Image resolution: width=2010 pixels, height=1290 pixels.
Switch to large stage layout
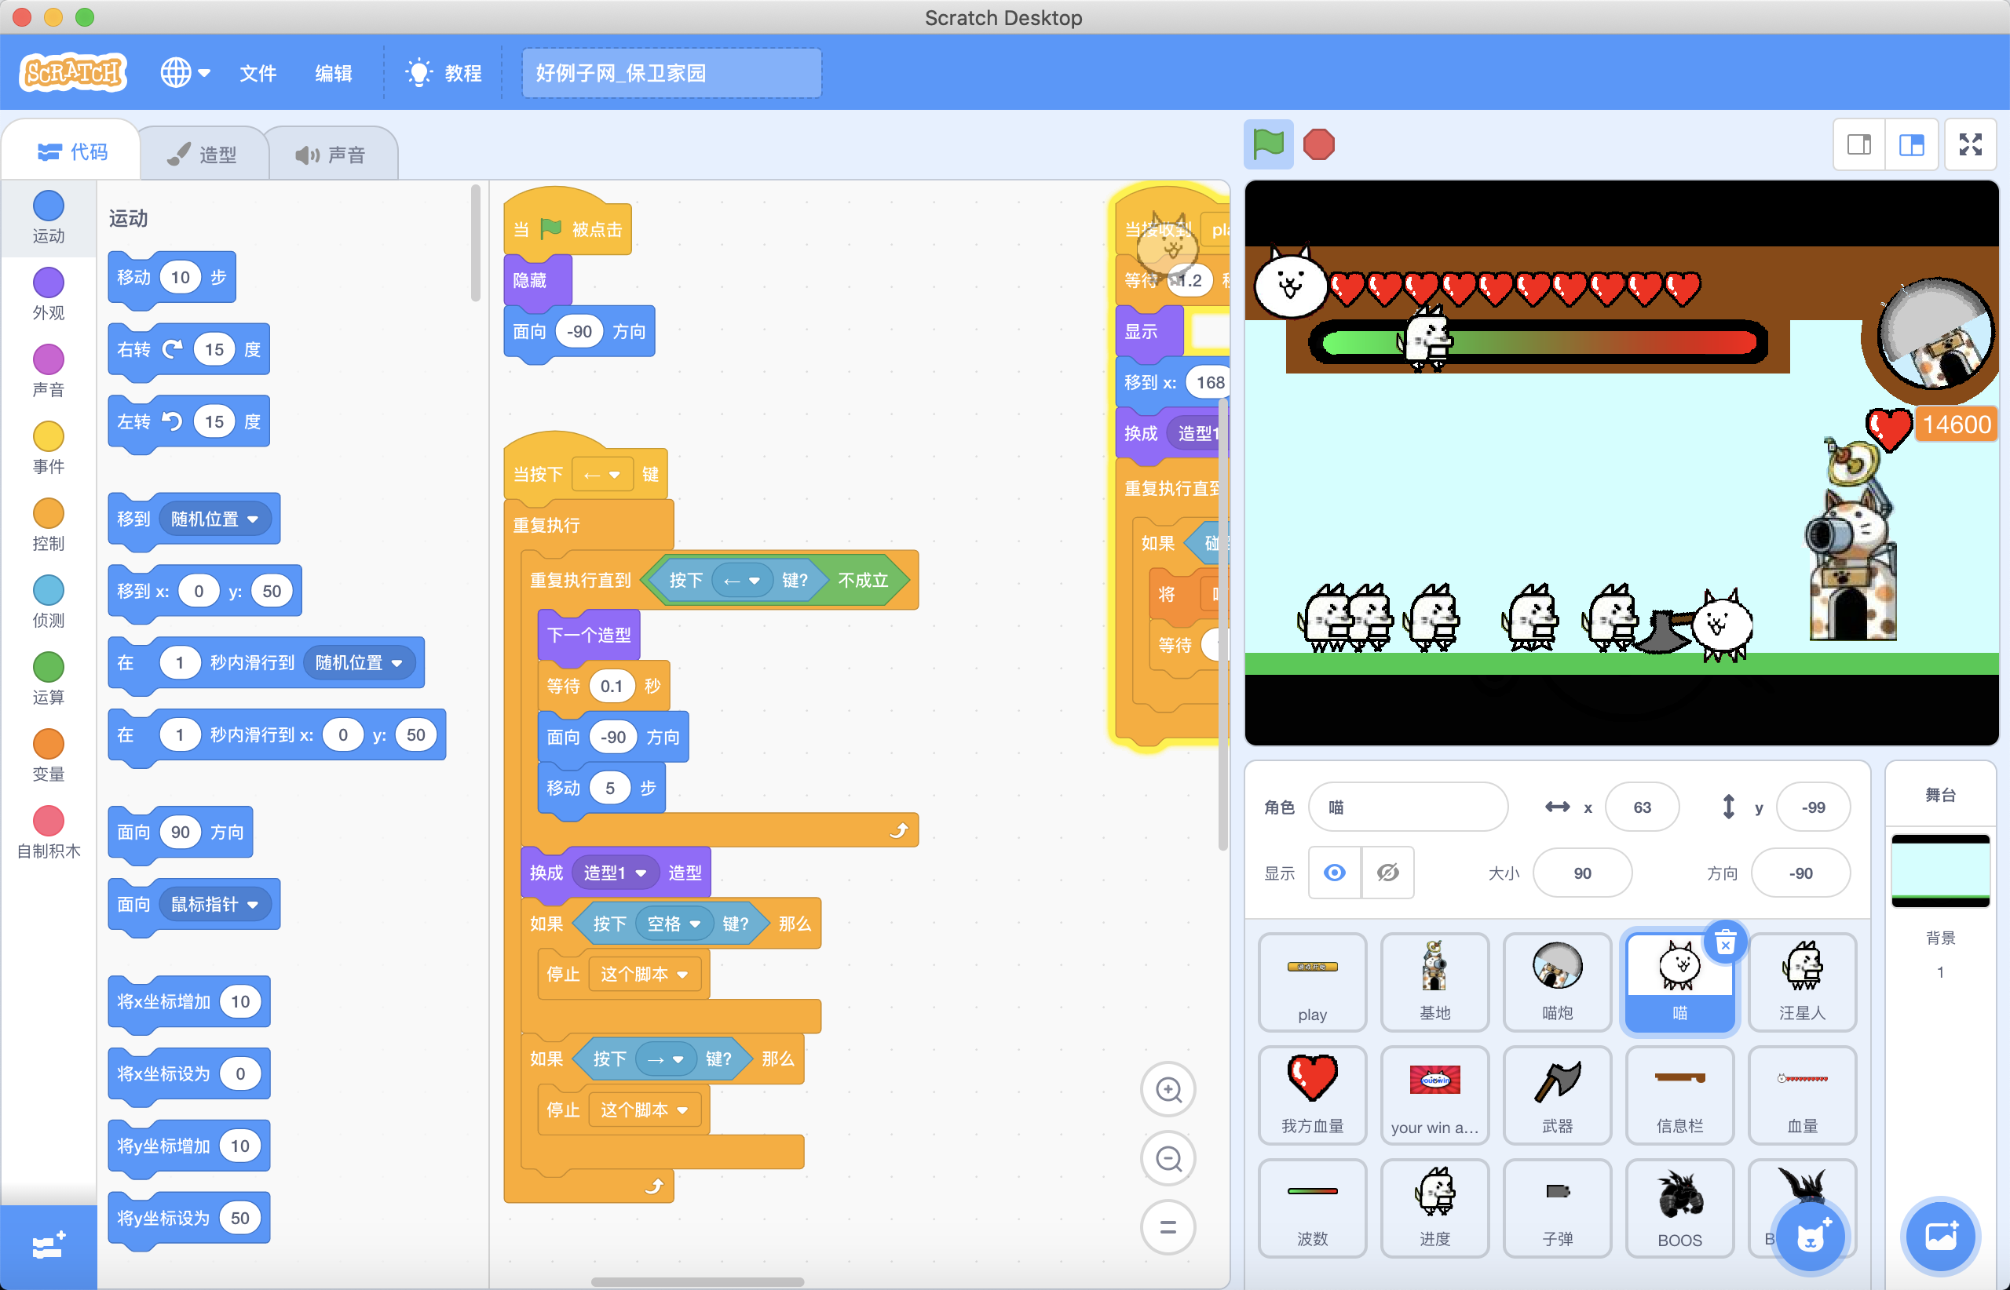pos(1911,145)
